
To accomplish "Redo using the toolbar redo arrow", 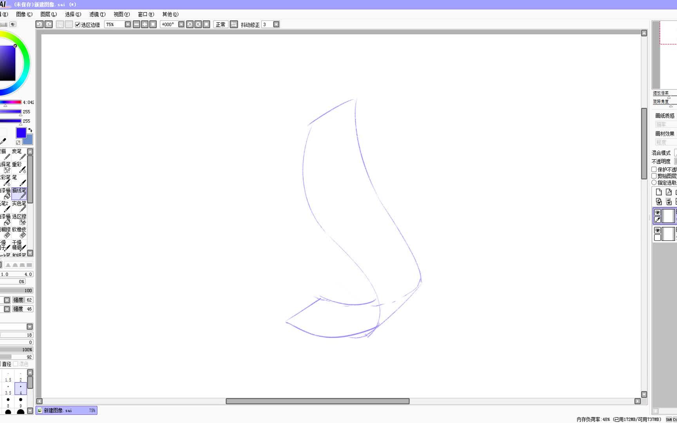I will (x=49, y=24).
